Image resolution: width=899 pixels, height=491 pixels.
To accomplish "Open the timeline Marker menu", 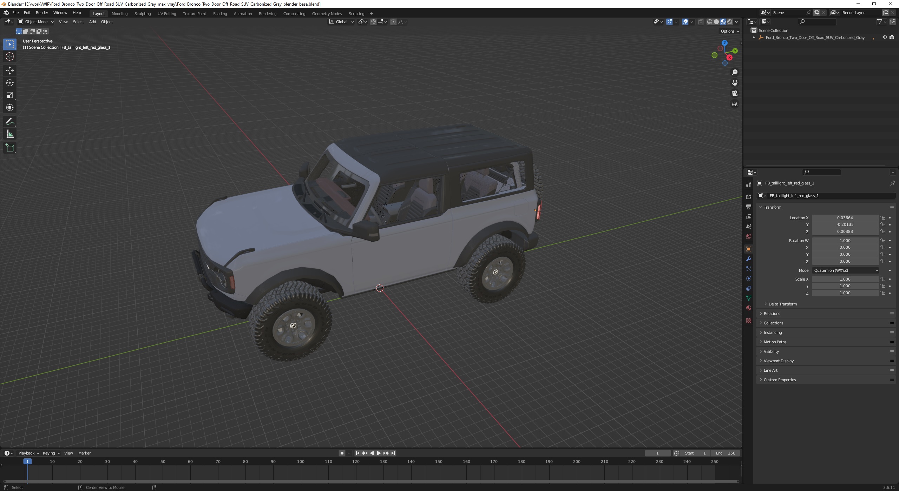I will 84,453.
